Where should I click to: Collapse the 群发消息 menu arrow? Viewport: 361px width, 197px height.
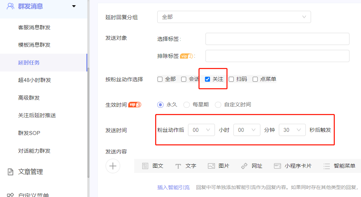coord(74,6)
